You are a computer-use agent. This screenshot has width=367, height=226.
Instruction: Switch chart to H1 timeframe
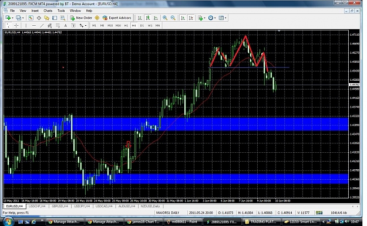point(126,25)
